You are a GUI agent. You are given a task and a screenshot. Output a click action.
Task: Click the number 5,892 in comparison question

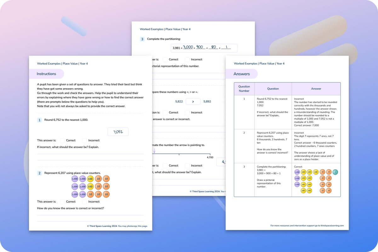click(207, 102)
